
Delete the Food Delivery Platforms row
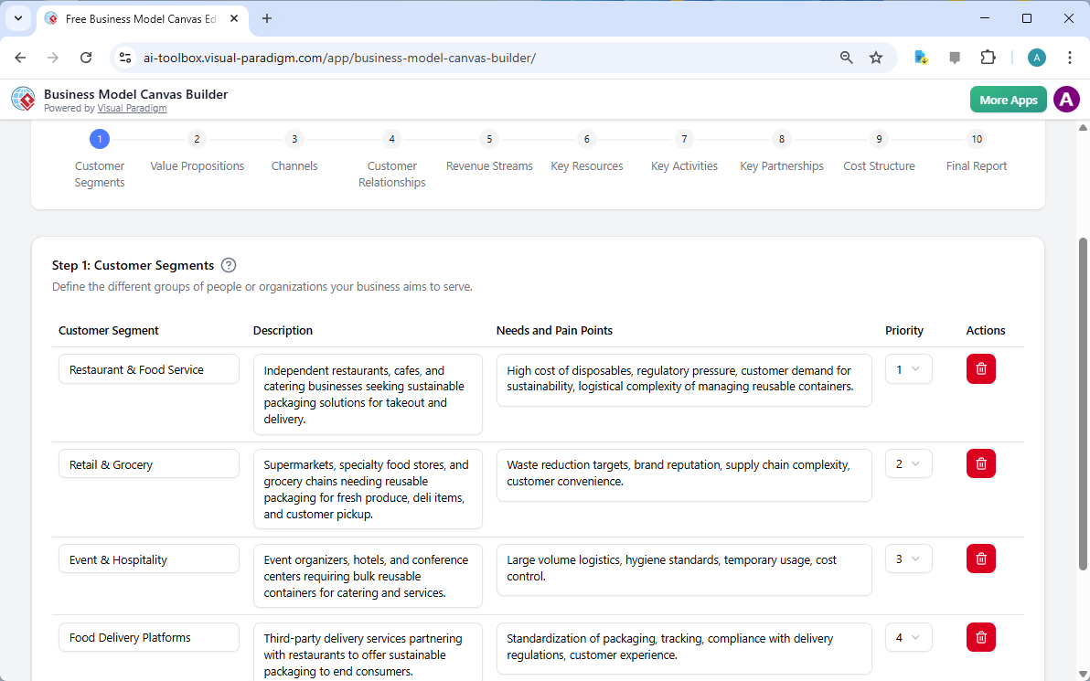pos(980,637)
